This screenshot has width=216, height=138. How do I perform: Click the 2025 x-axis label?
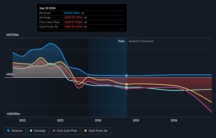point(136,120)
